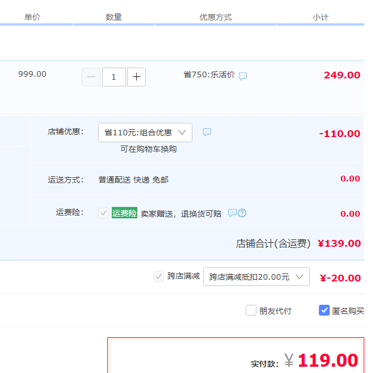Click the 实付款 total of 119.00
387x373 pixels.
pos(327,360)
